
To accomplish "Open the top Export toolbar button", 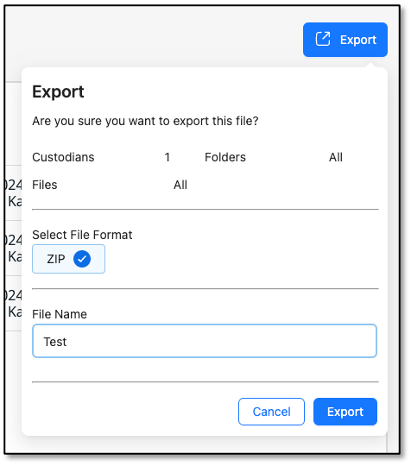I will point(345,40).
